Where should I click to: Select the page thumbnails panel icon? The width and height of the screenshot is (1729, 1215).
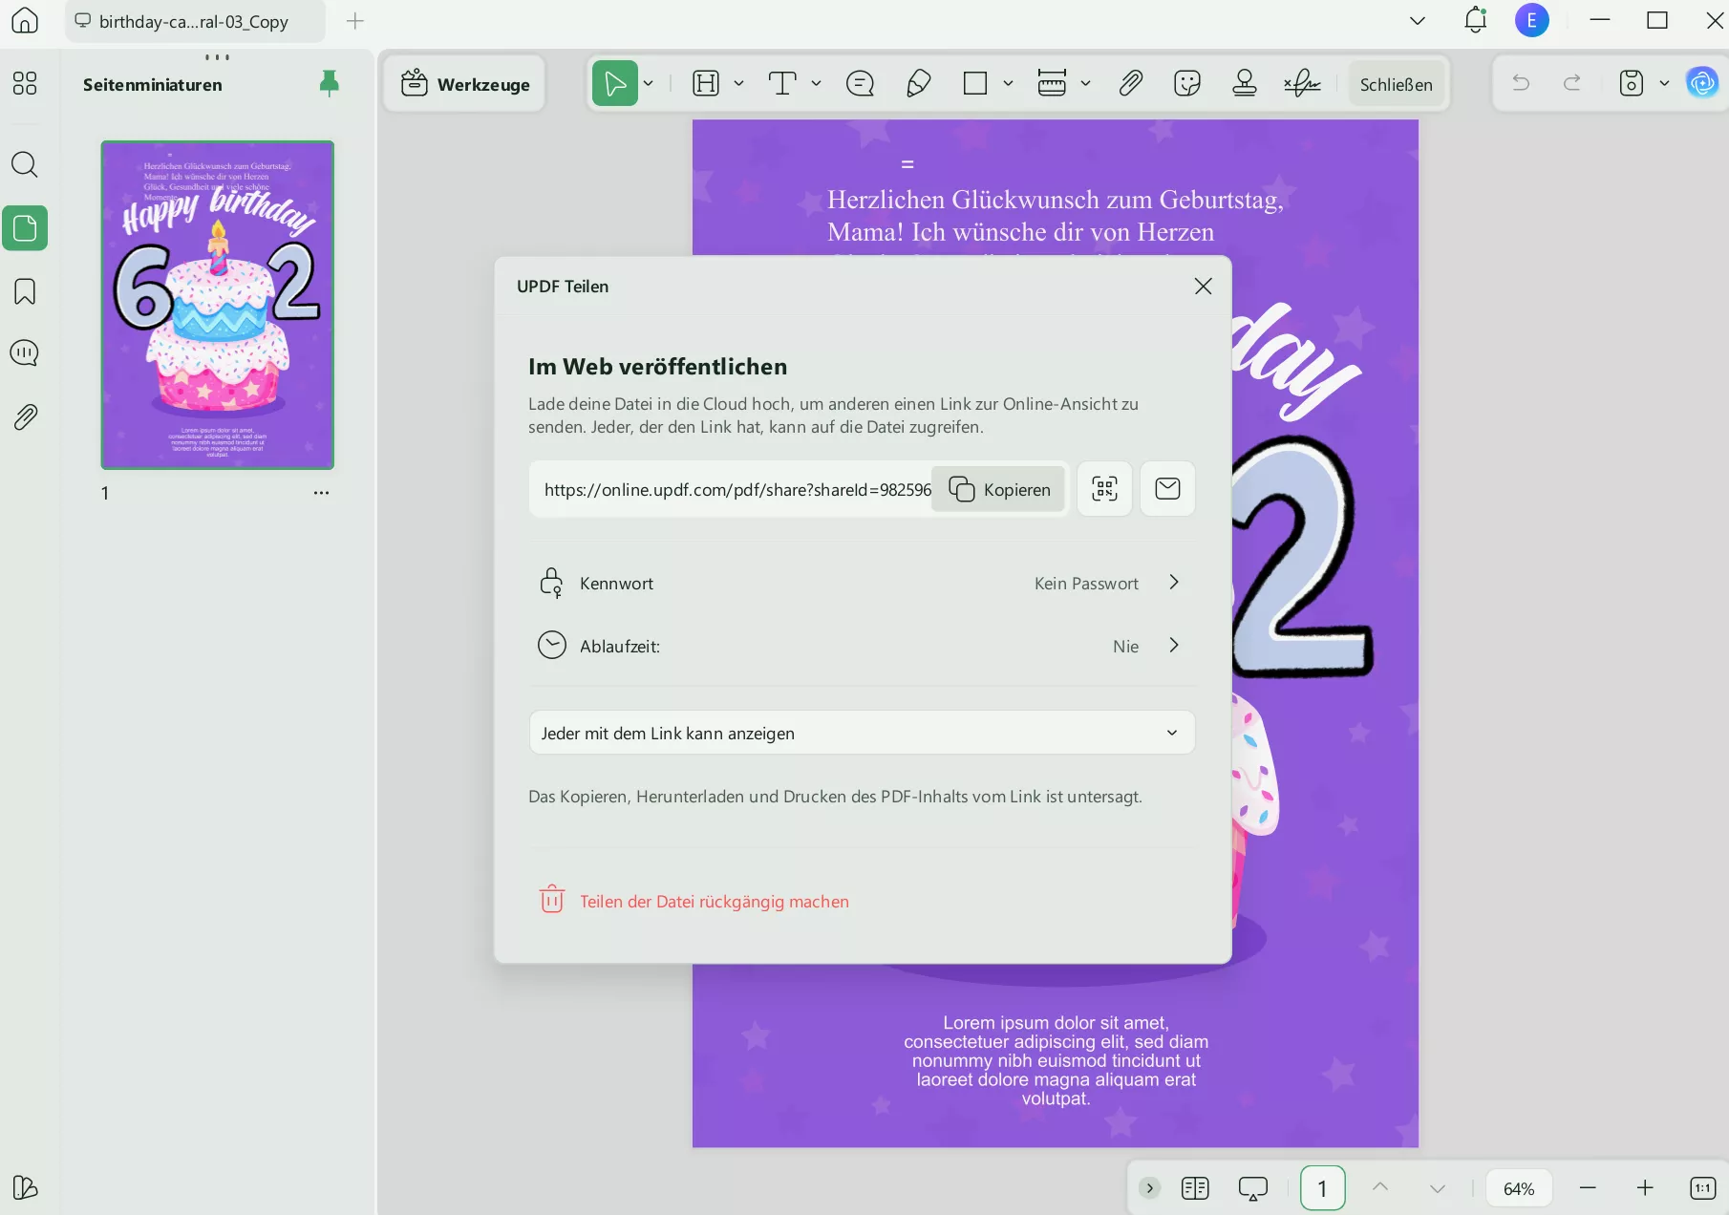pos(25,228)
